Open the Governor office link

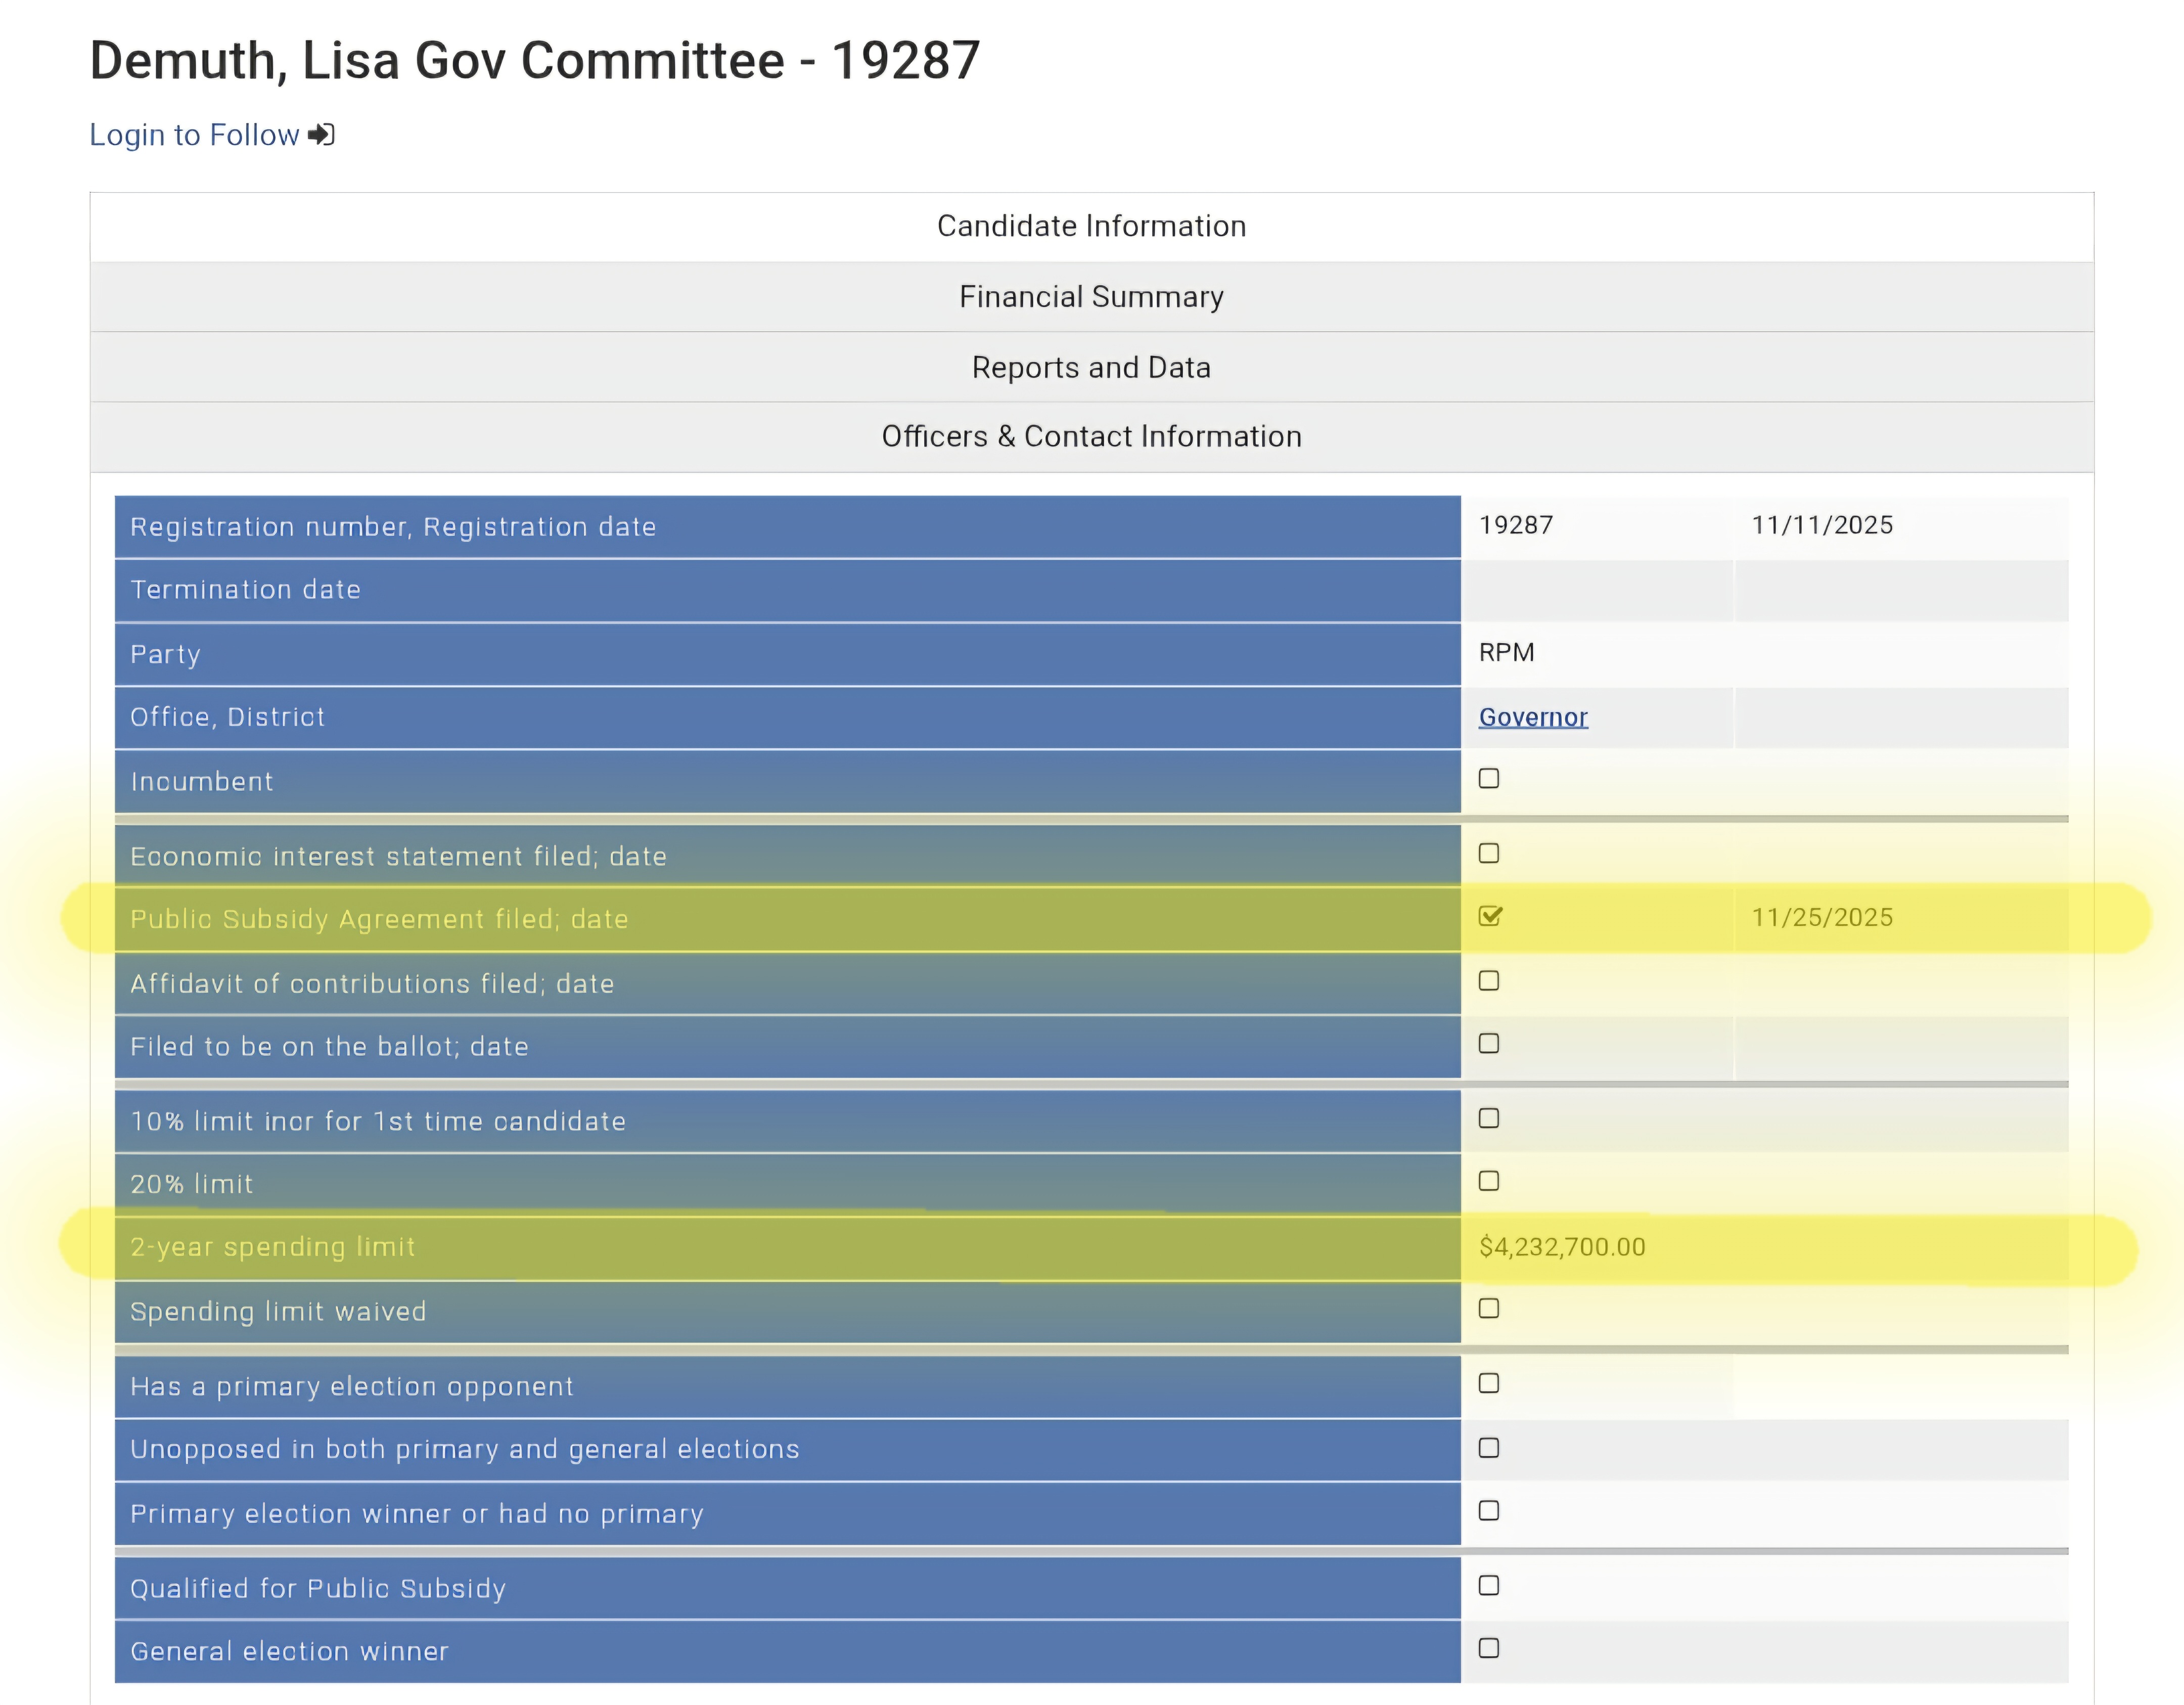click(1532, 717)
